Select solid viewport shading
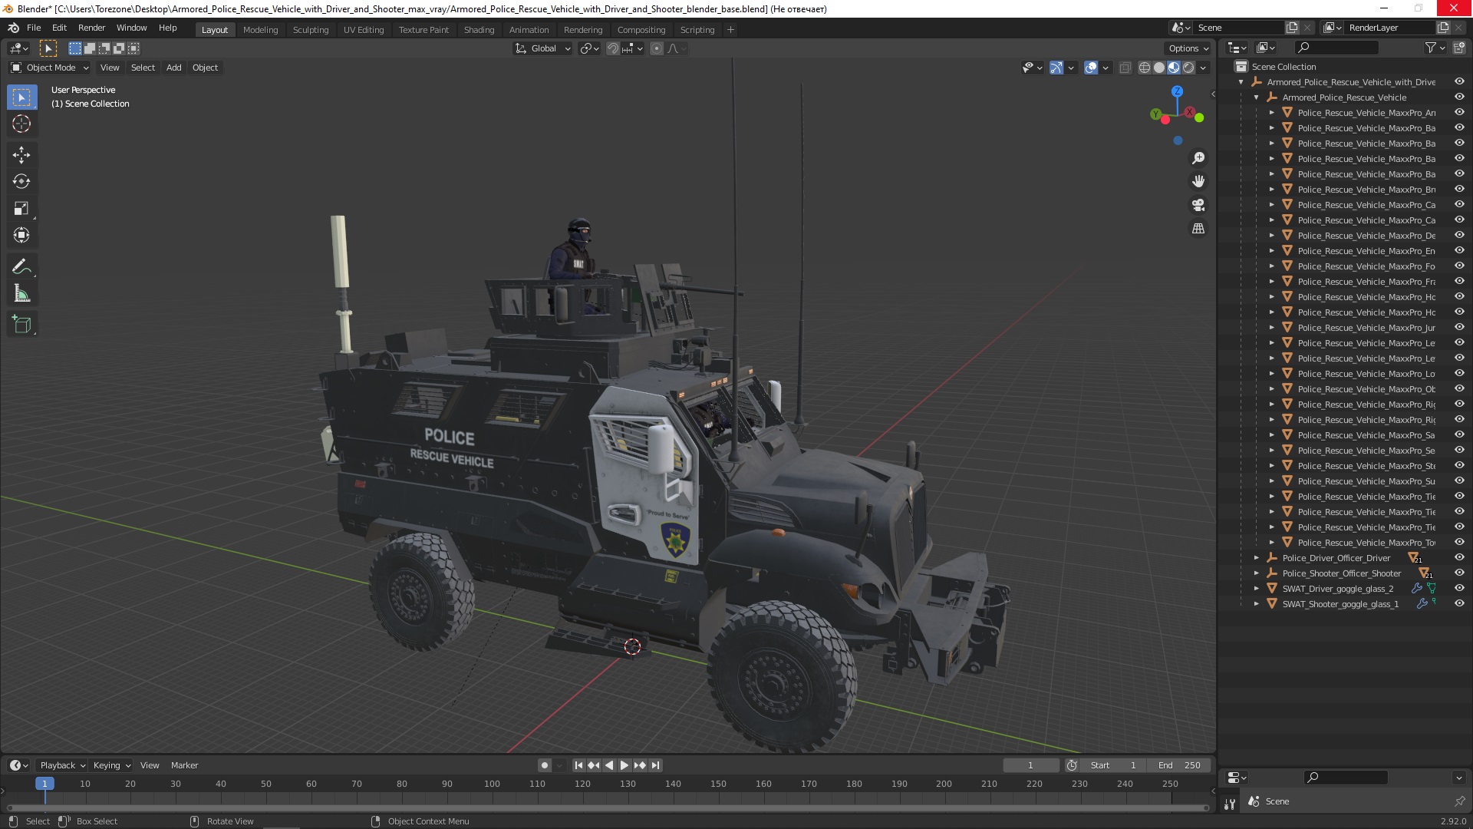 (1159, 68)
